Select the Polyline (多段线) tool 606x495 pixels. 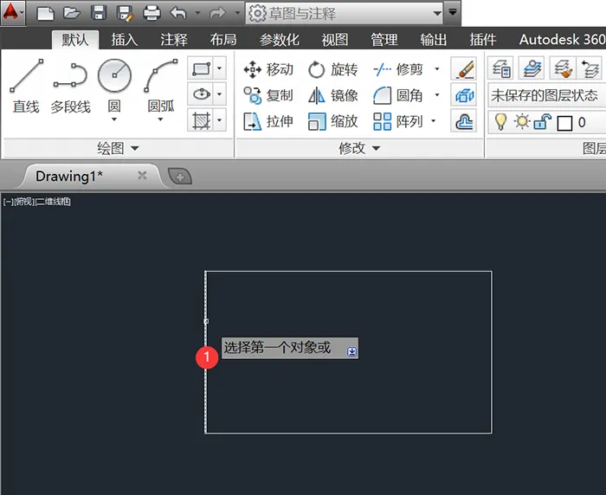tap(70, 87)
